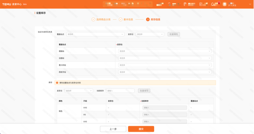Click the document icon in header
The image size is (254, 134).
185,4
